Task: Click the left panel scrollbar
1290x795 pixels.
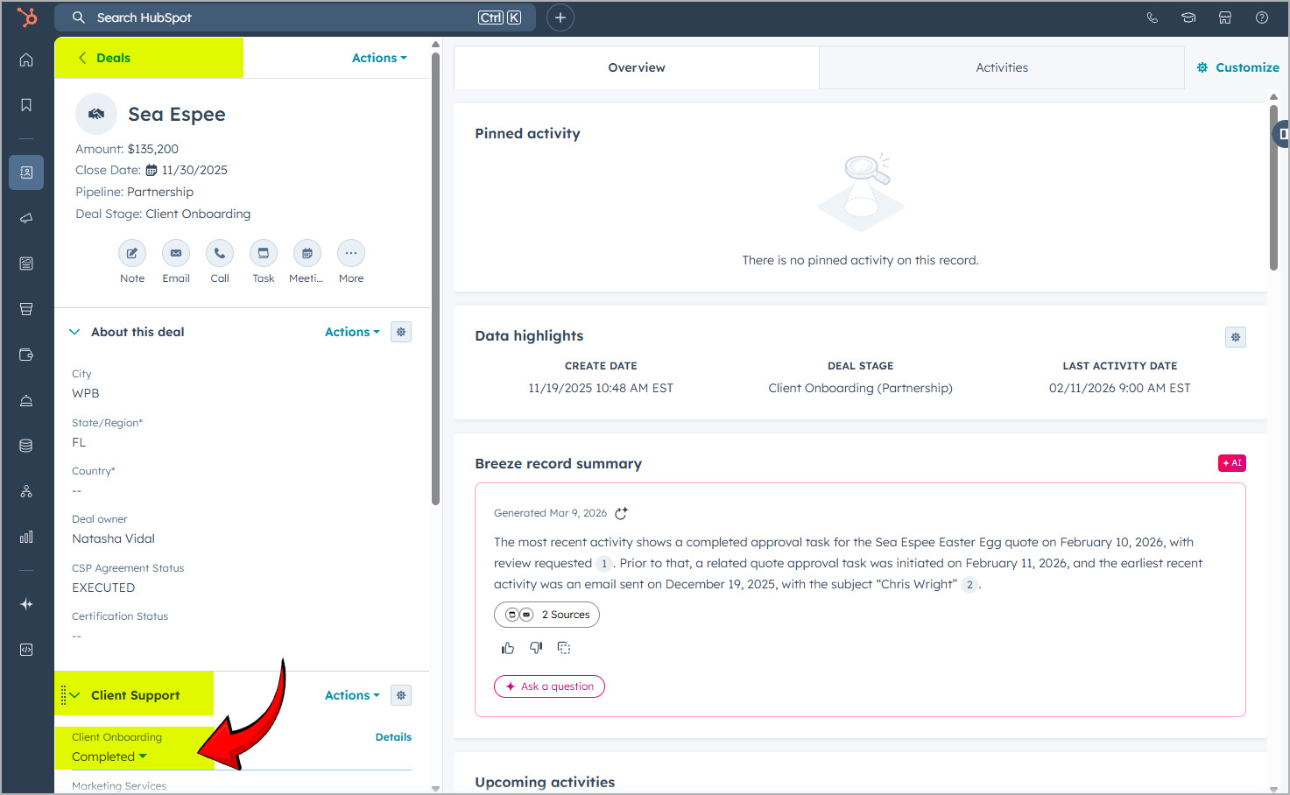Action: coord(435,280)
